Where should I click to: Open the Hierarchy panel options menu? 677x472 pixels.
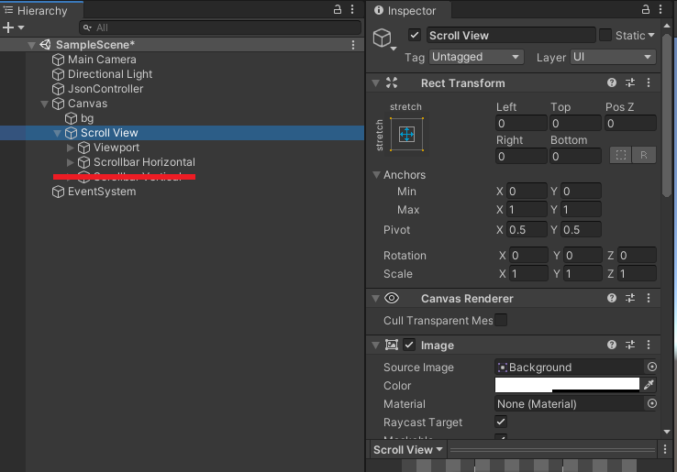click(x=352, y=9)
